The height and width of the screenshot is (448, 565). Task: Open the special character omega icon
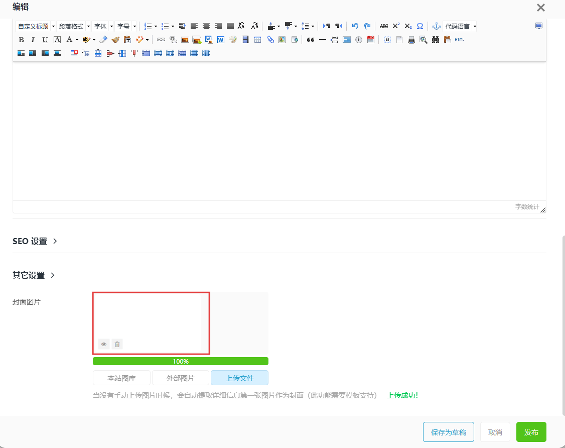point(420,26)
